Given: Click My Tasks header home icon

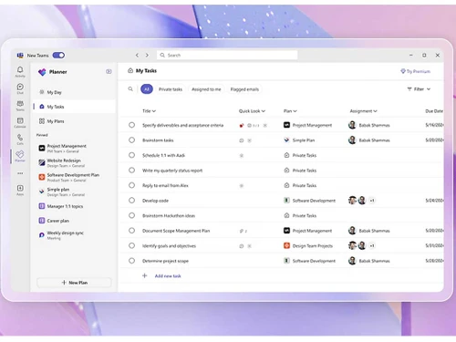Looking at the screenshot, I should 130,70.
